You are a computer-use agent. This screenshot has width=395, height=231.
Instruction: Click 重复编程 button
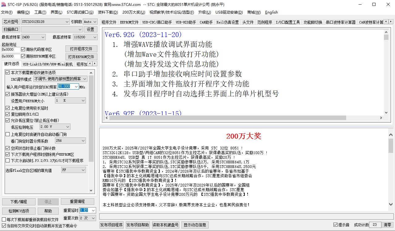(x=78, y=201)
